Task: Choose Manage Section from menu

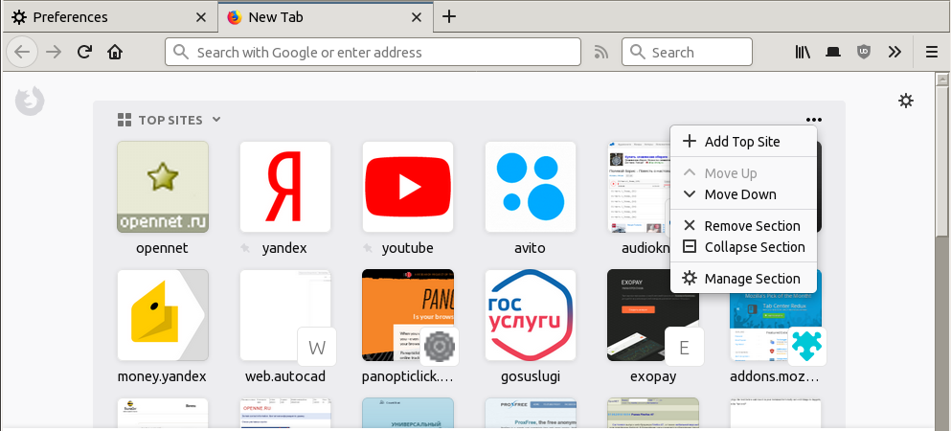Action: pyautogui.click(x=752, y=279)
